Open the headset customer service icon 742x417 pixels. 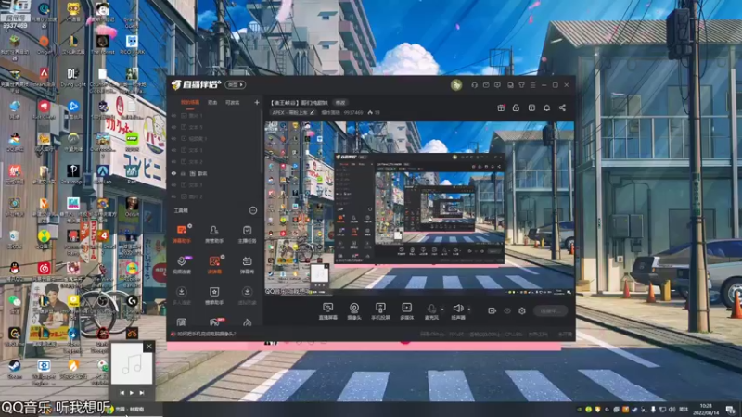[474, 85]
